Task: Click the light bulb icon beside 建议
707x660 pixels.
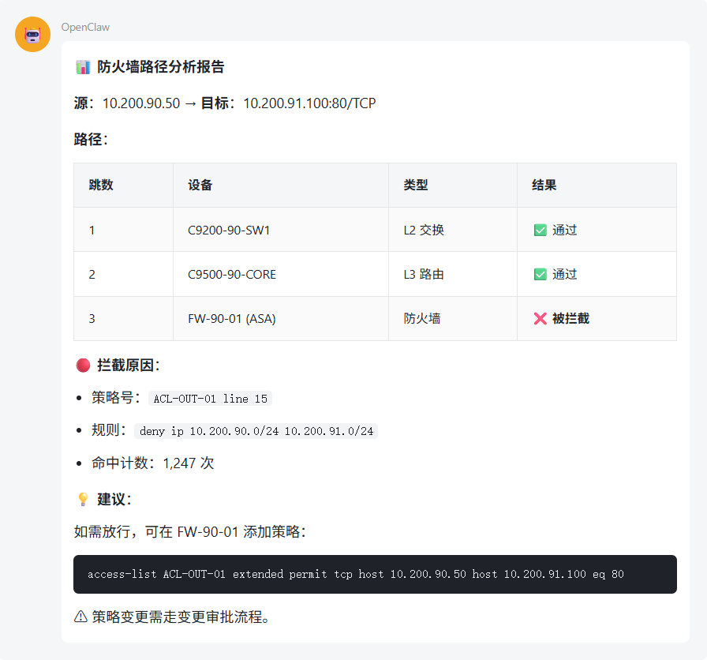Action: pos(82,499)
